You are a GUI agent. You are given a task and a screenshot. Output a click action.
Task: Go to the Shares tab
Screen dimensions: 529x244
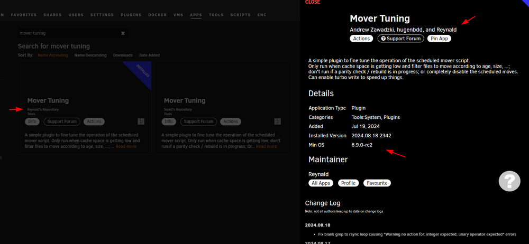coord(52,15)
